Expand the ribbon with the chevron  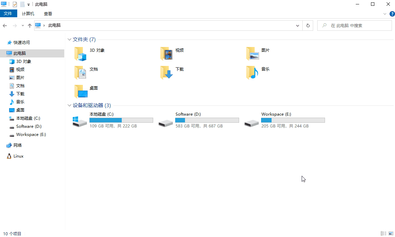[385, 14]
